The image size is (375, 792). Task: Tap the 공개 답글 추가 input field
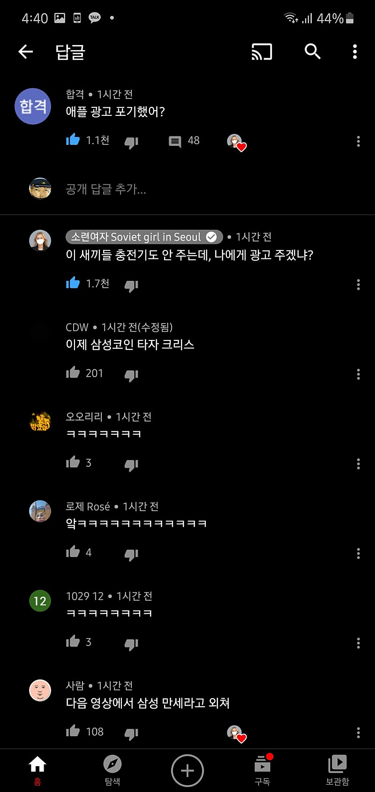click(x=187, y=189)
